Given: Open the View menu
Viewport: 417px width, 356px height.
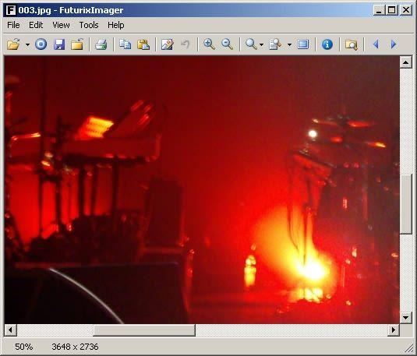Looking at the screenshot, I should coord(61,25).
